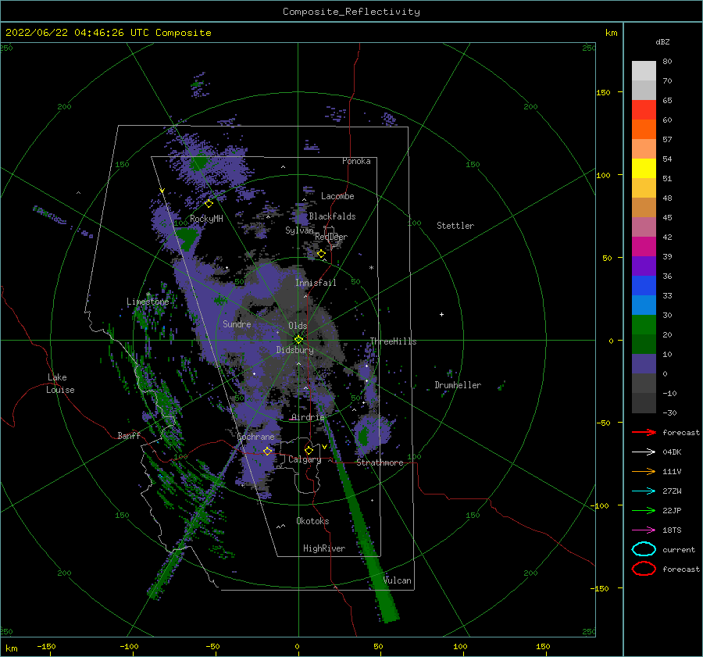
Task: Click the Airdrie label
Action: click(308, 416)
